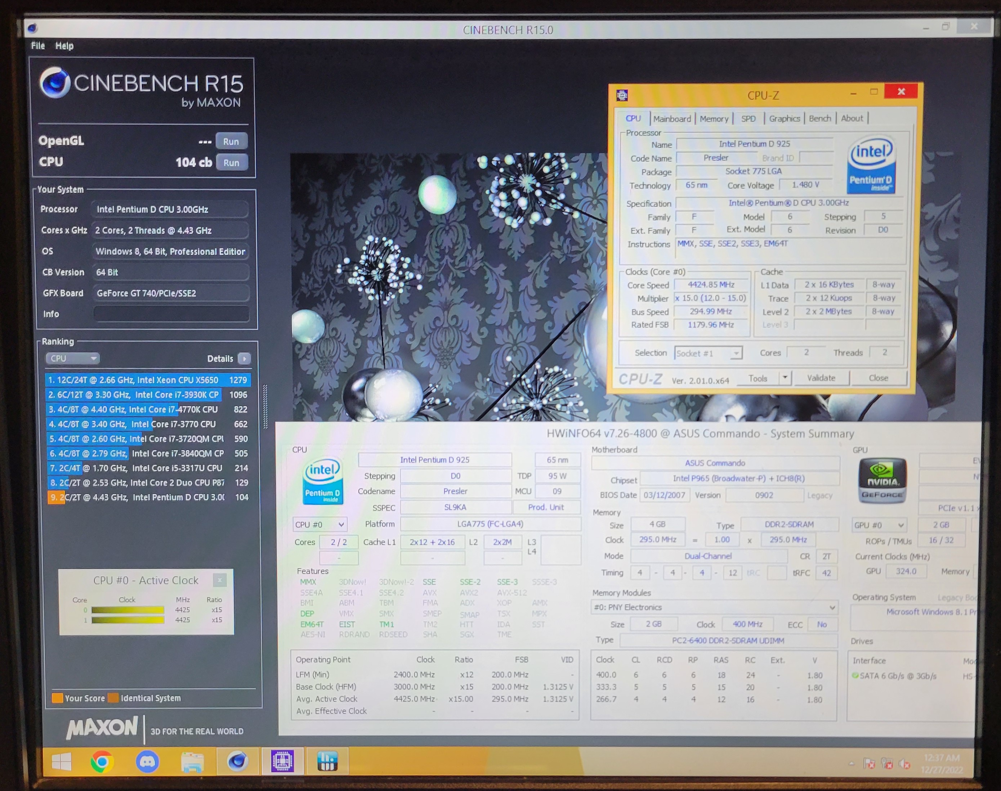Switch to Mainboard tab in CPU-Z
Image resolution: width=1001 pixels, height=791 pixels.
[x=672, y=118]
